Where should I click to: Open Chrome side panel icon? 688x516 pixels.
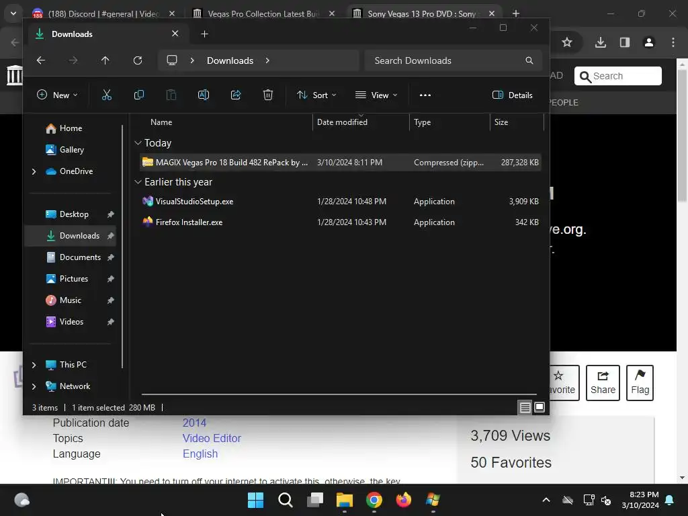point(625,42)
